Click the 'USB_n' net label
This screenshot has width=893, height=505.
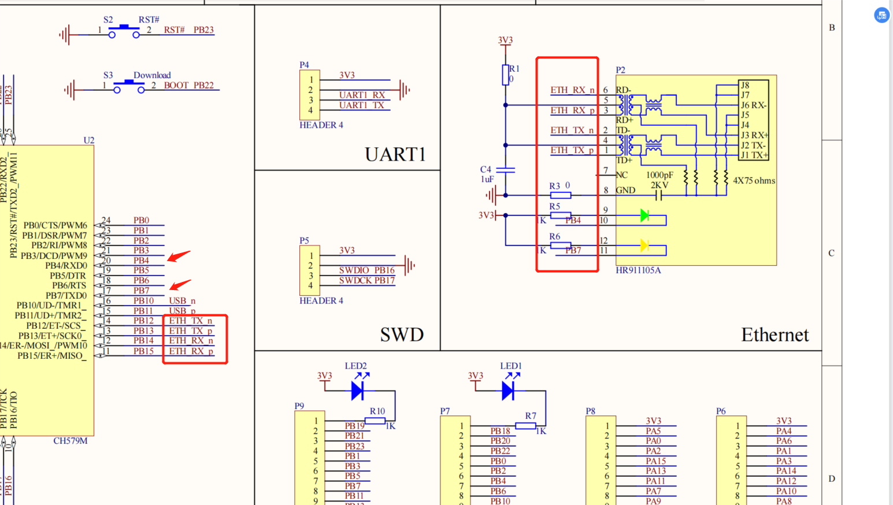click(x=182, y=301)
